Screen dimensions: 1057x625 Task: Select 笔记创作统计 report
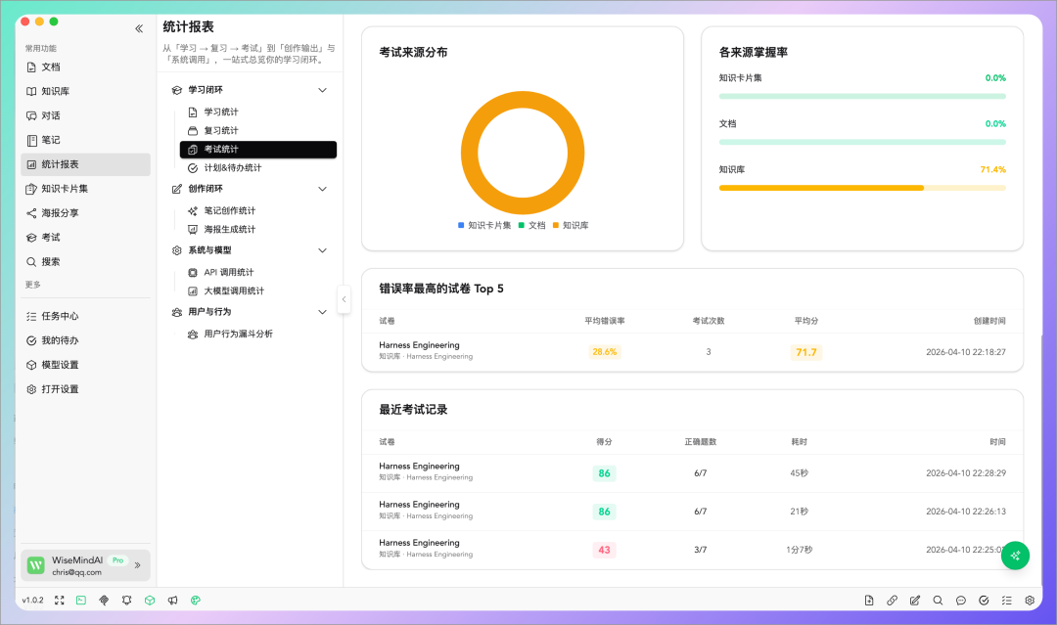tap(258, 211)
